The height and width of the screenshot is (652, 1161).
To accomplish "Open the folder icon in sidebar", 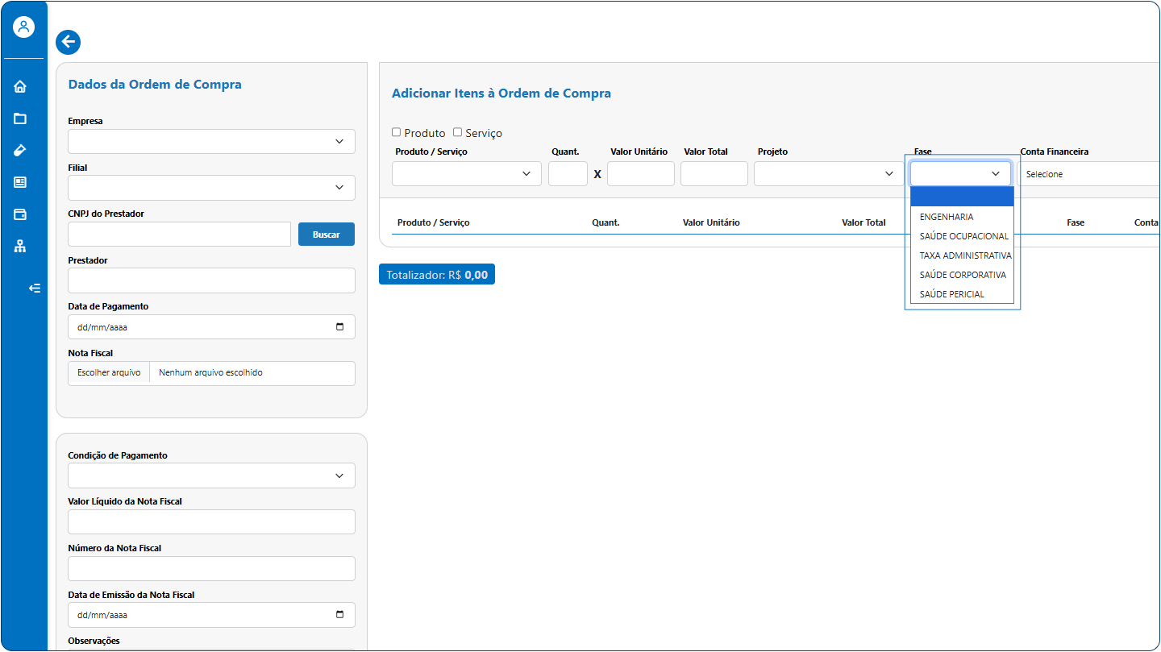I will tap(20, 118).
